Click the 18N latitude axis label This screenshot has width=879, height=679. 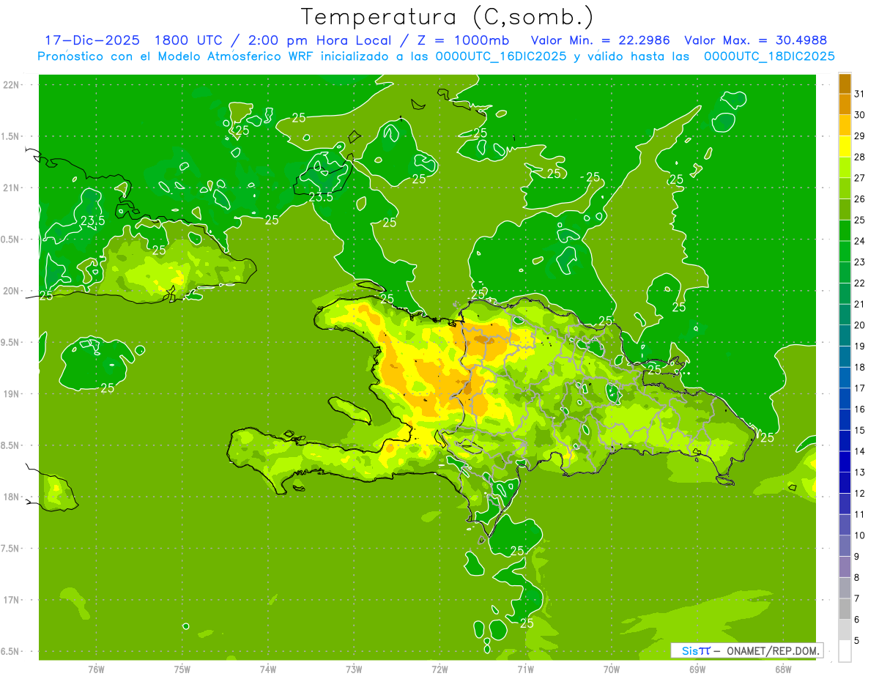click(x=10, y=497)
